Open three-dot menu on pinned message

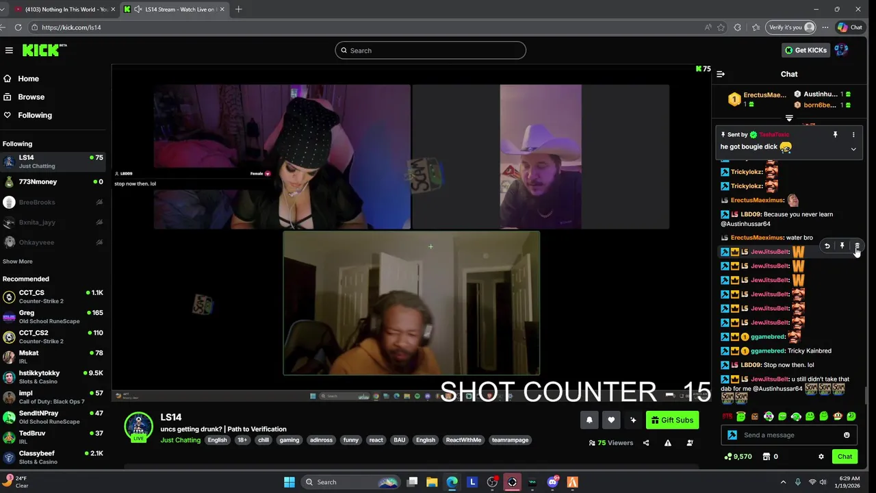click(x=853, y=135)
